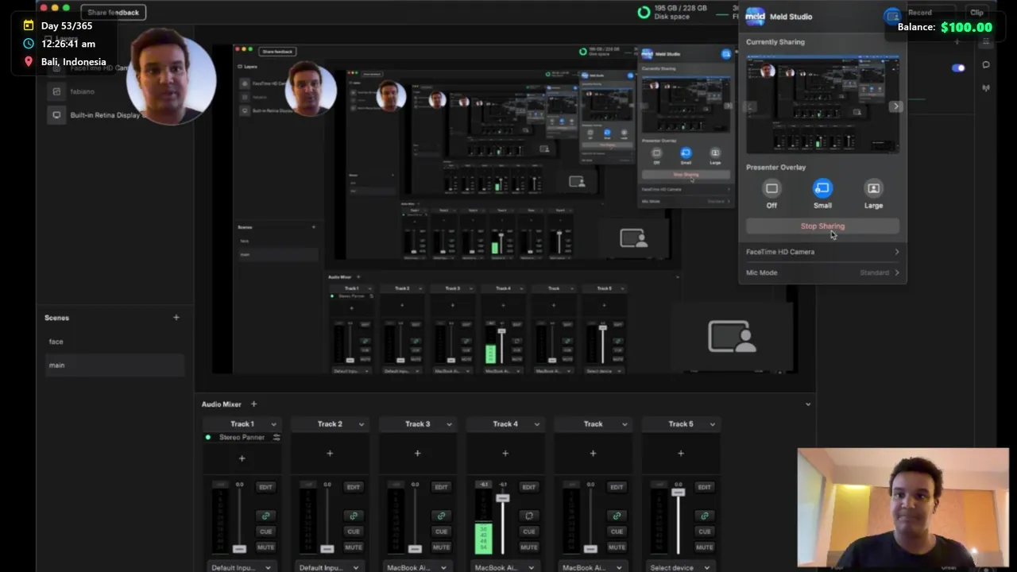Click the disk space indicator ring
The width and height of the screenshot is (1017, 572).
pos(644,12)
